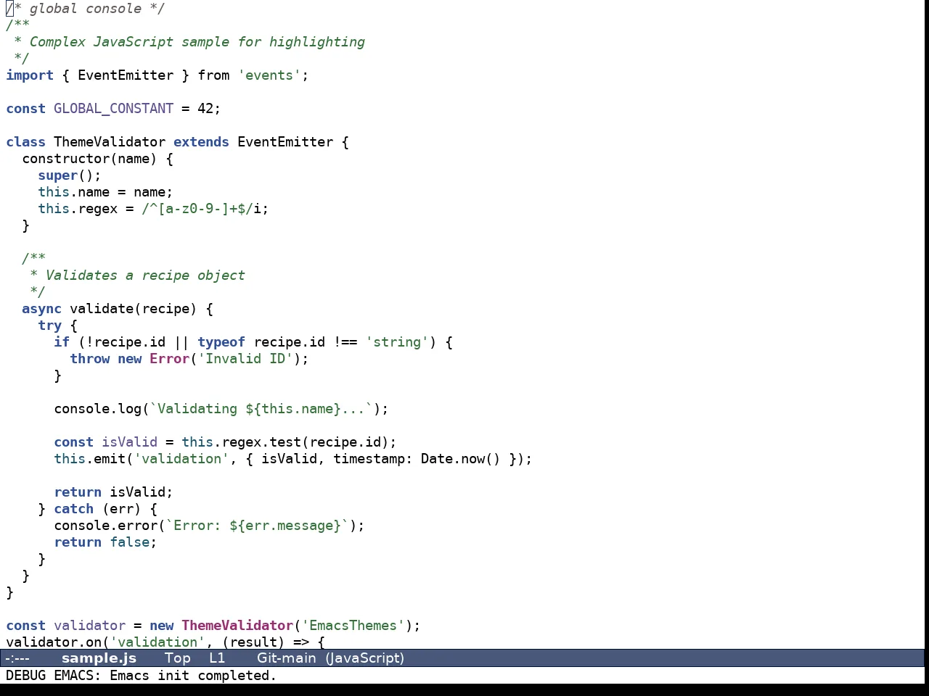Place cursor on the 'import' keyword

click(30, 75)
